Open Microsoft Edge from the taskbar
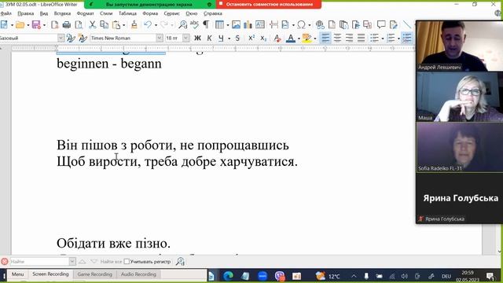 click(228, 276)
